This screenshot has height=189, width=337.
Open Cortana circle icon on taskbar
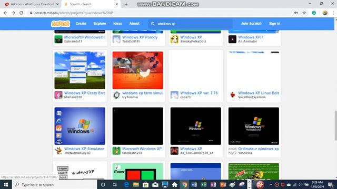pyautogui.click(x=103, y=184)
